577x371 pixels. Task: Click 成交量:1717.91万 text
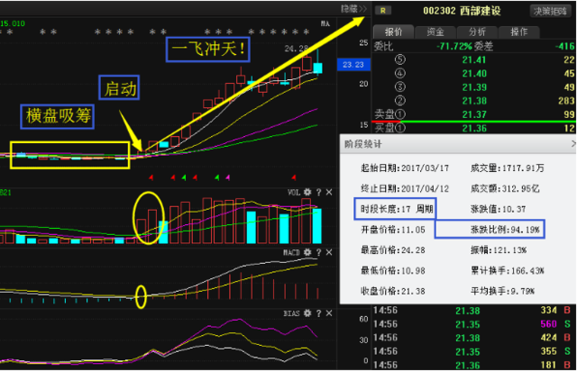[507, 168]
